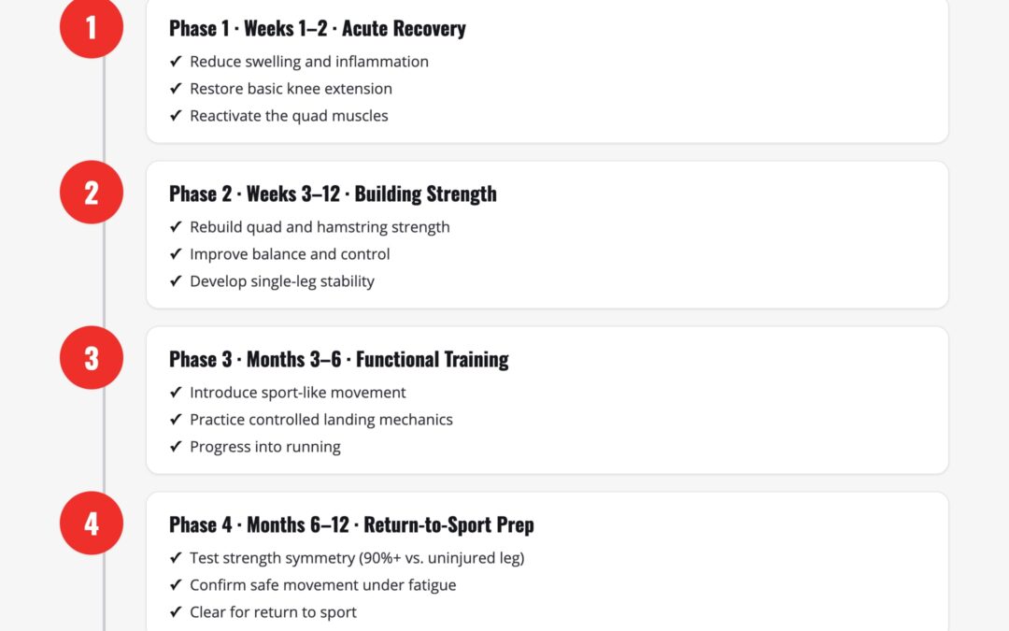Select the Phase 4 Return-to-Sport Prep heading

tap(351, 524)
